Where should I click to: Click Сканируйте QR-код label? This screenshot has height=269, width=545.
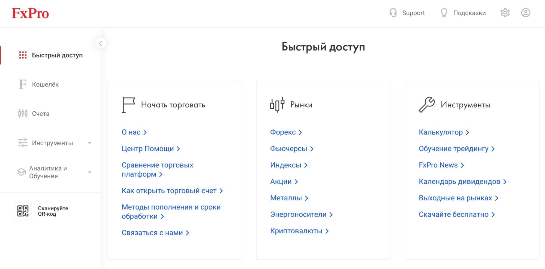tap(53, 211)
